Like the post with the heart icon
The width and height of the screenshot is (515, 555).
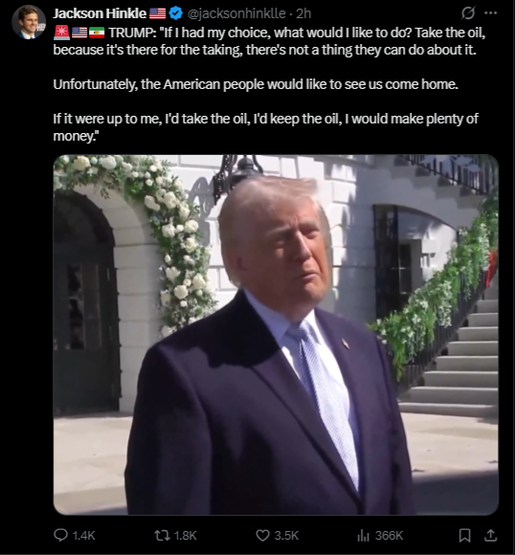[x=262, y=535]
